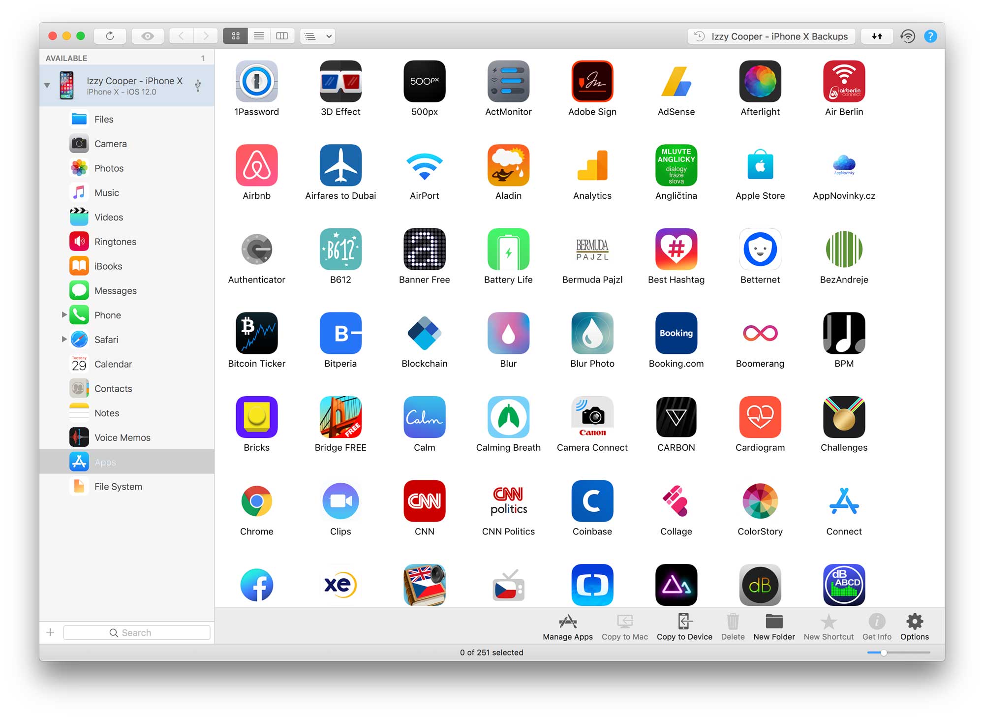This screenshot has height=717, width=984.
Task: Click Copy to Device icon
Action: tap(684, 623)
